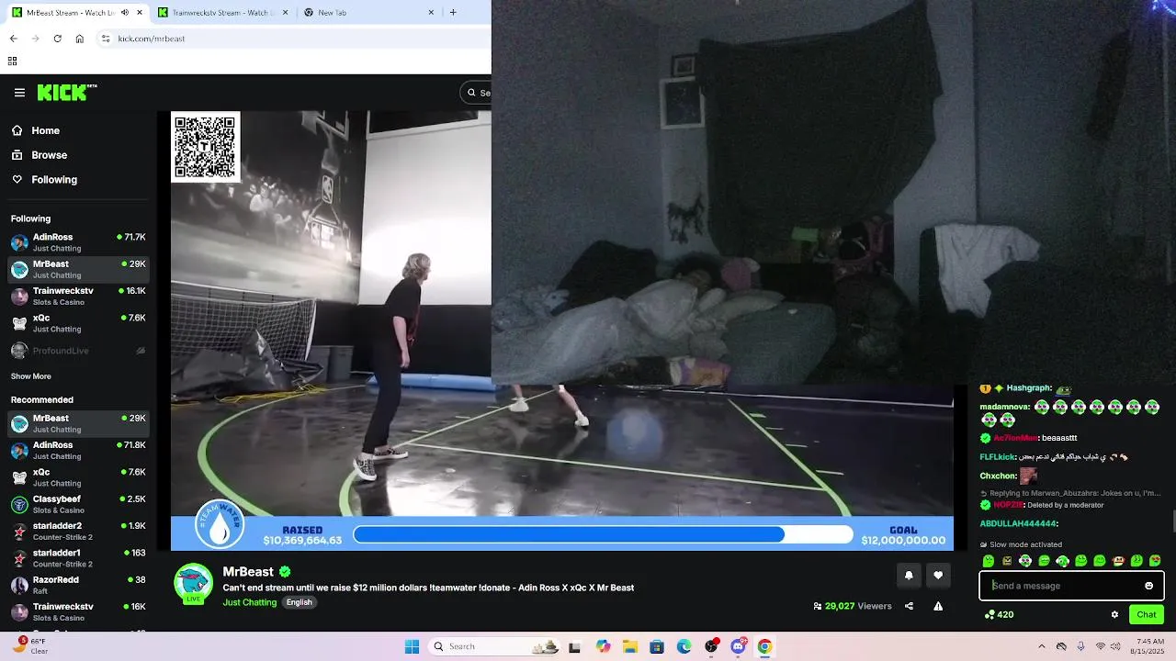Open Trainwreckstv in Following list
Screen dimensions: 1176x661
[x=78, y=296]
